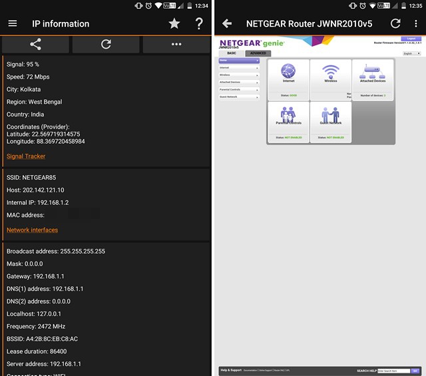Select the Region: West Bengal row
The height and width of the screenshot is (376, 426).
coord(34,102)
